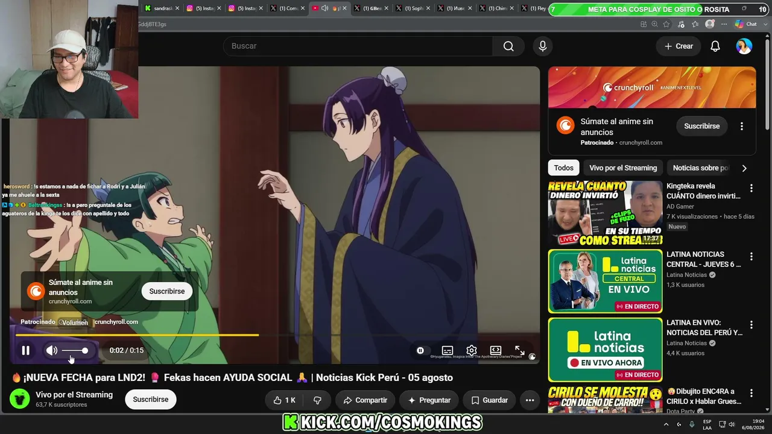Image resolution: width=772 pixels, height=434 pixels.
Task: Seek on the yellow video progress bar
Action: [275, 335]
